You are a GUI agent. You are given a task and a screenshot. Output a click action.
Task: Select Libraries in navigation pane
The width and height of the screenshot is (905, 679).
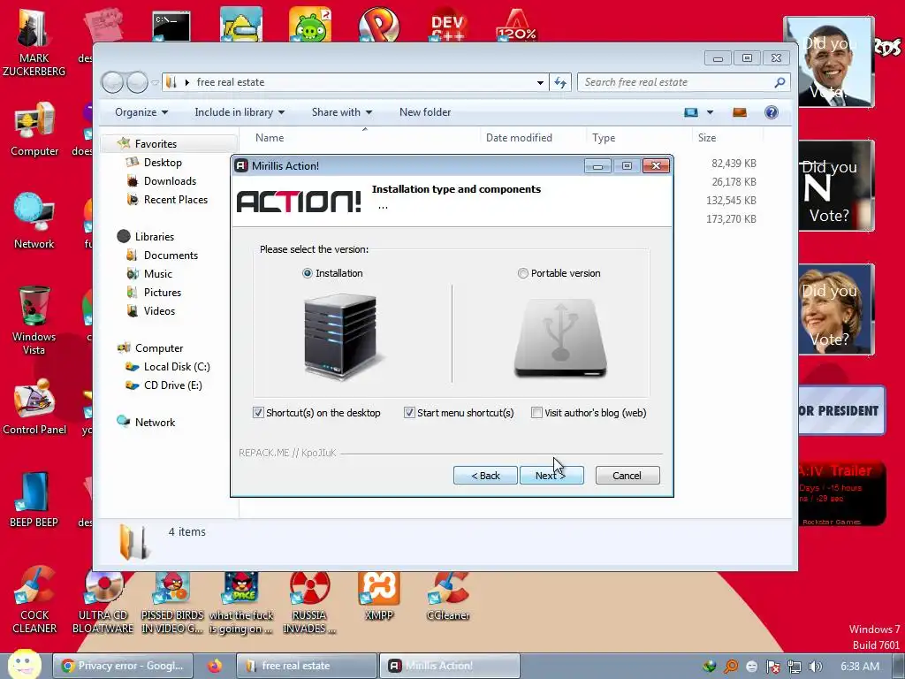pyautogui.click(x=154, y=236)
